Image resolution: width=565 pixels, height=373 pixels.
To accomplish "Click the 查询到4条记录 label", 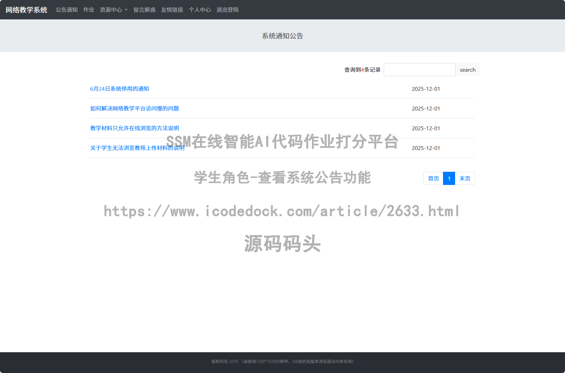I will click(x=362, y=70).
